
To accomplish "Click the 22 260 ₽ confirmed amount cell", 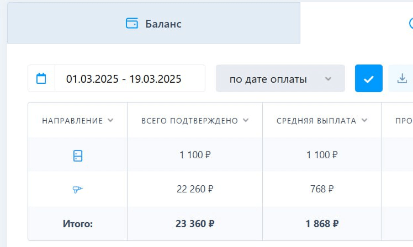I will (x=195, y=189).
